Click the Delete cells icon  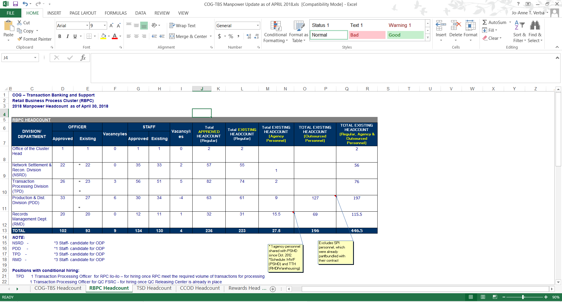point(456,26)
